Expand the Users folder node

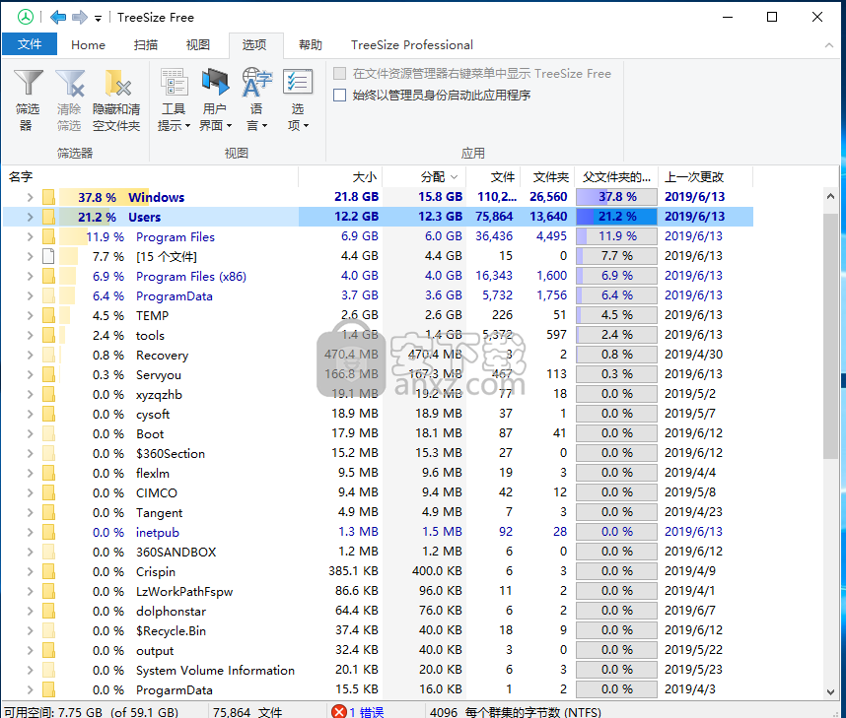click(x=31, y=218)
